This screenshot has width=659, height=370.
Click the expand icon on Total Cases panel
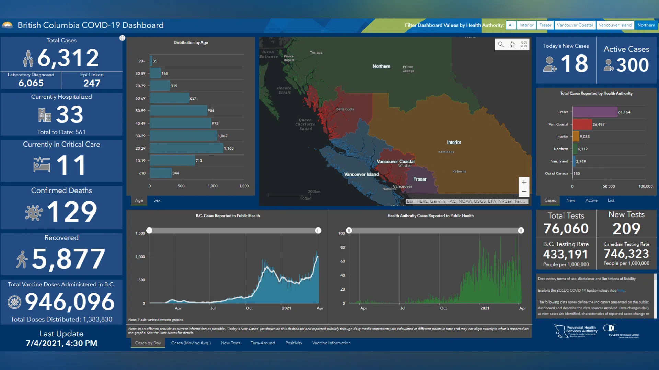pos(122,38)
